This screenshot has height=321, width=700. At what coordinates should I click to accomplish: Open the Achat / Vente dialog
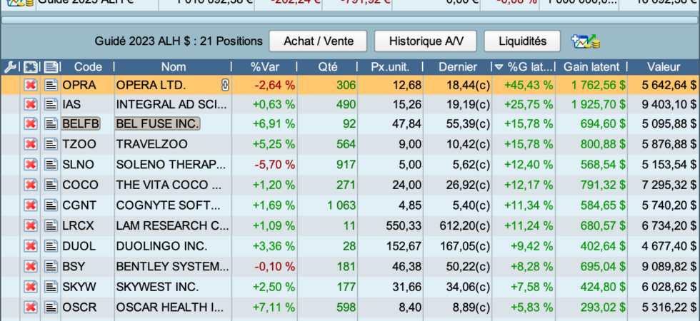click(x=318, y=41)
